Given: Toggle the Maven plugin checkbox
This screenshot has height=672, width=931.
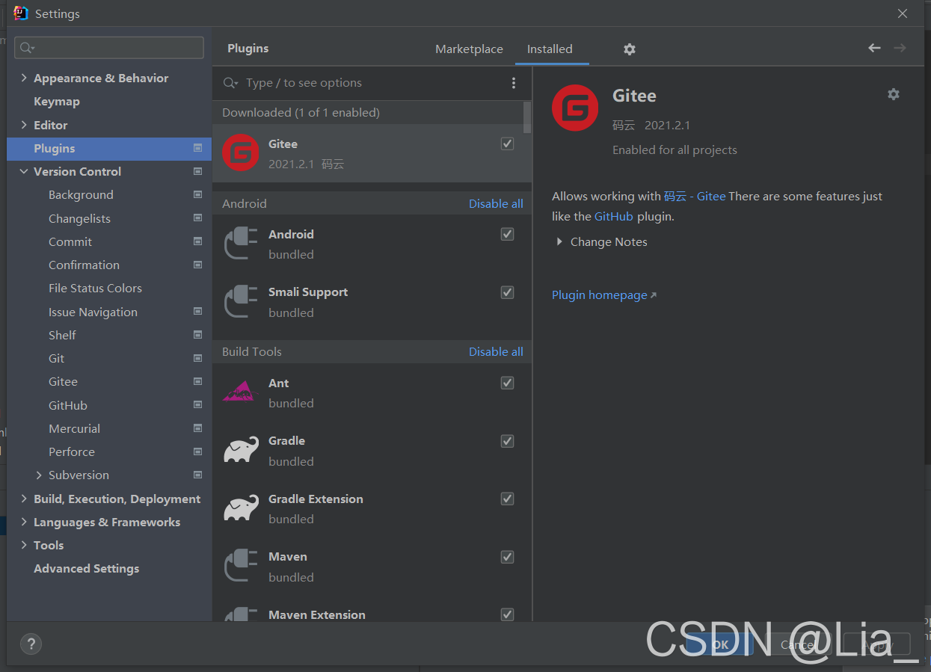Looking at the screenshot, I should [507, 557].
